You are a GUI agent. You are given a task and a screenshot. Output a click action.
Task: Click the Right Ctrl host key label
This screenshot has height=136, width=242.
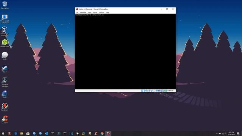171,91
